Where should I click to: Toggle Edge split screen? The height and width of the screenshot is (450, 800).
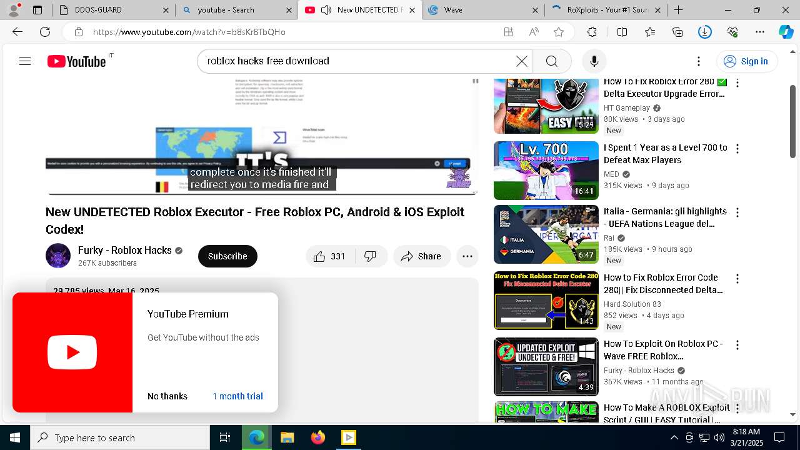[622, 32]
